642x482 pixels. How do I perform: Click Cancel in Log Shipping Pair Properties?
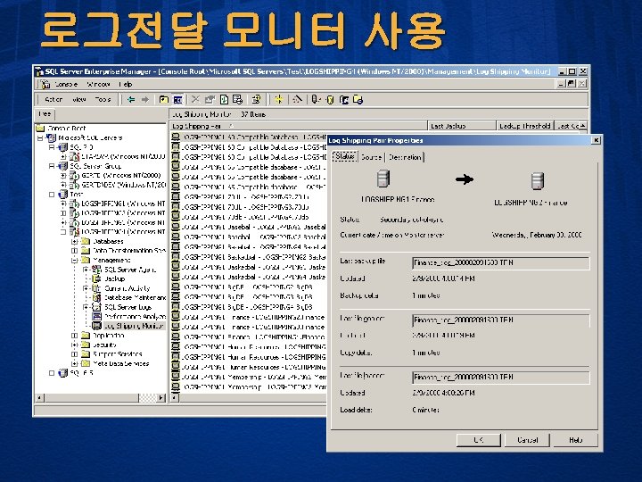pos(527,440)
